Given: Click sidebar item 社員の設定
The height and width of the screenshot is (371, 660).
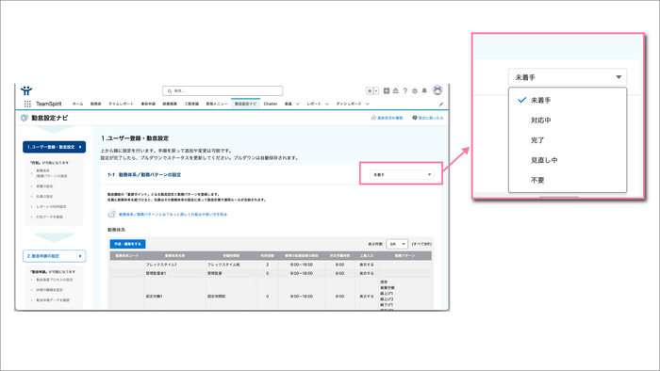Looking at the screenshot, I should coord(44,196).
